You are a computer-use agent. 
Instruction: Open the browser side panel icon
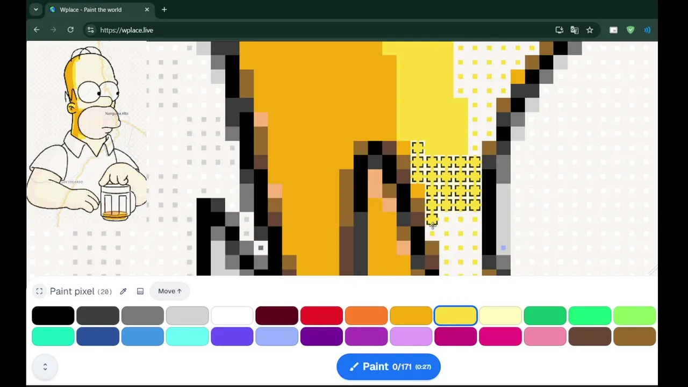(x=613, y=30)
